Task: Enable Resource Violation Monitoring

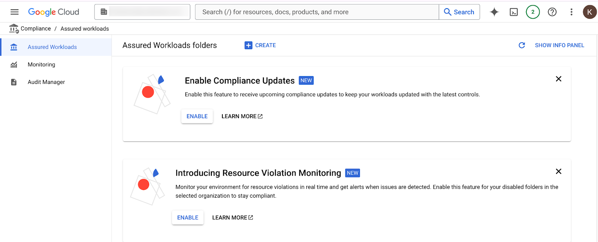Action: pos(188,218)
